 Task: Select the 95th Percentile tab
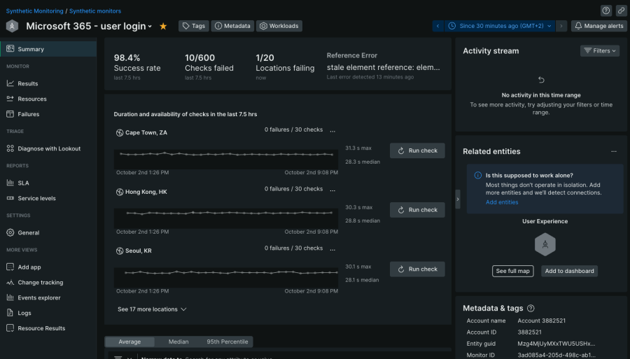(227, 342)
